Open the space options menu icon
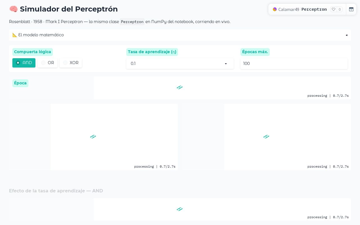Viewport: 360px width, 225px height. [x=351, y=9]
